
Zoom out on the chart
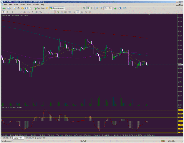101,8
